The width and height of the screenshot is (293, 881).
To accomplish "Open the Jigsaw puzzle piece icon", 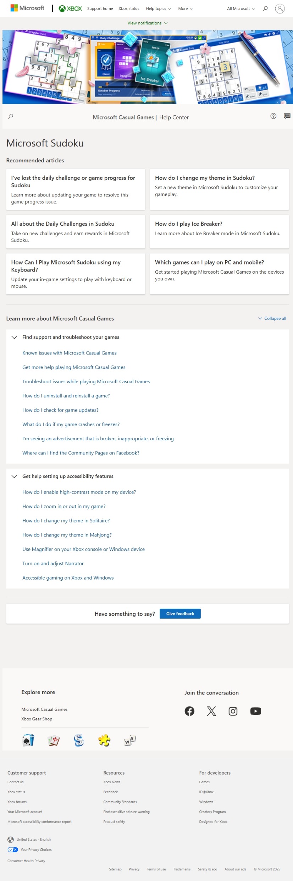I will (104, 740).
